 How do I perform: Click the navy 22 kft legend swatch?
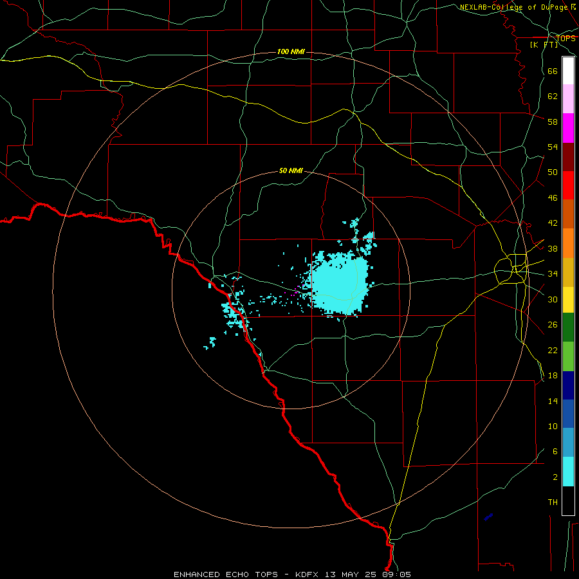pyautogui.click(x=568, y=385)
